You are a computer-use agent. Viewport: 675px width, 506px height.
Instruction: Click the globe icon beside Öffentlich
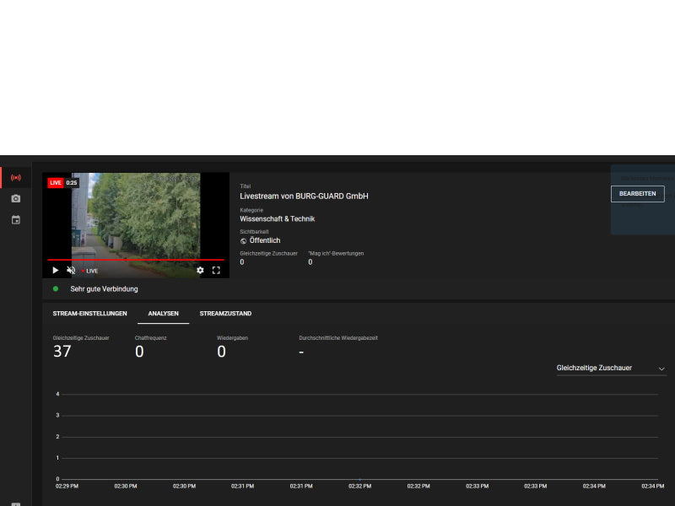click(x=244, y=240)
